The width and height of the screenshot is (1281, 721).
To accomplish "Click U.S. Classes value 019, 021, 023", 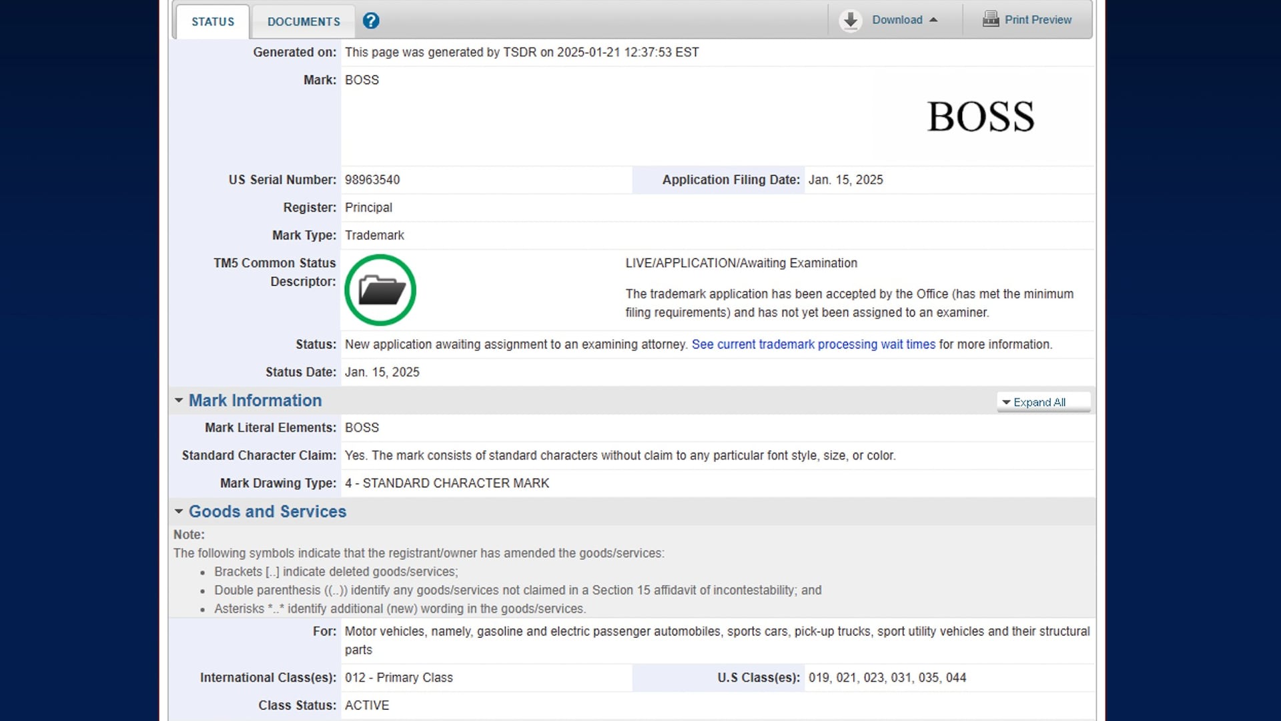I will [887, 678].
